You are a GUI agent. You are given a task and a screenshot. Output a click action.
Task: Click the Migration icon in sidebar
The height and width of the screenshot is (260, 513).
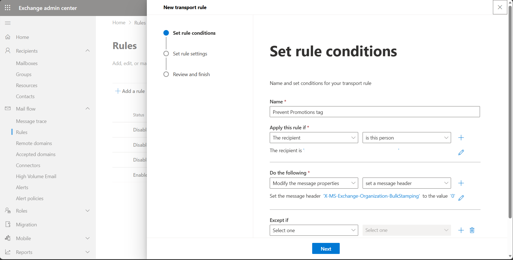[8, 224]
